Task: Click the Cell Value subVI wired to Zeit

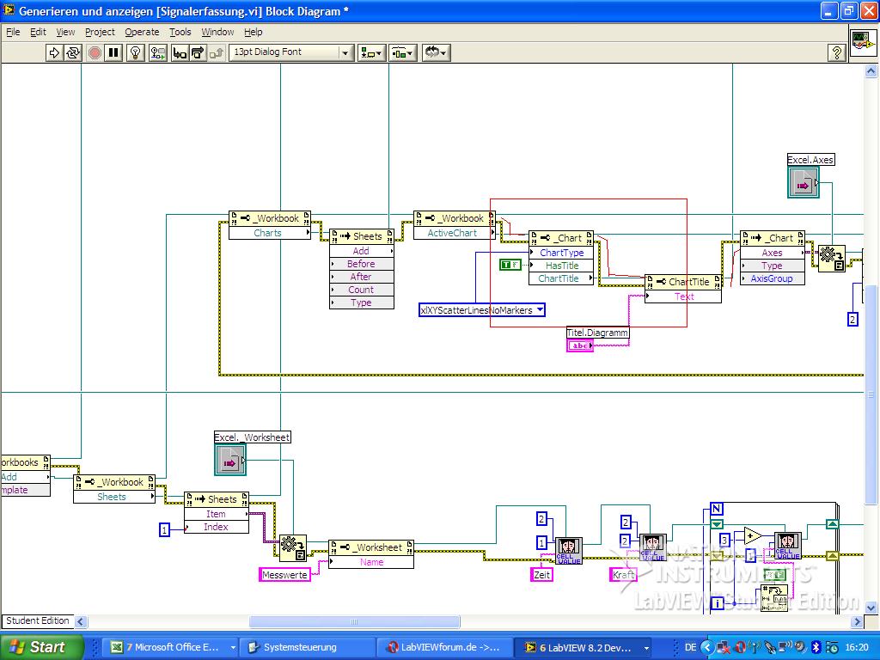Action: pyautogui.click(x=569, y=550)
